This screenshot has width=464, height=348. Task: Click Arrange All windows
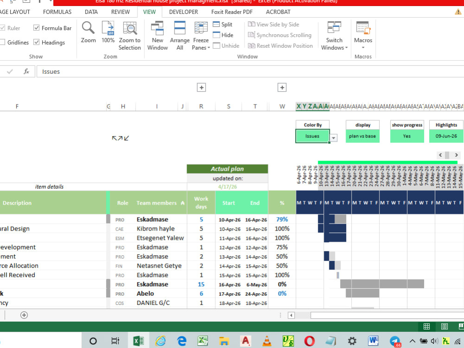tap(180, 36)
